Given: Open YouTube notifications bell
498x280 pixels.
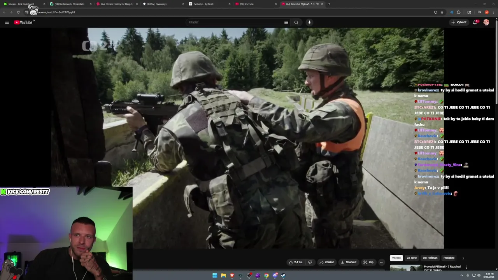Looking at the screenshot, I should [x=475, y=22].
